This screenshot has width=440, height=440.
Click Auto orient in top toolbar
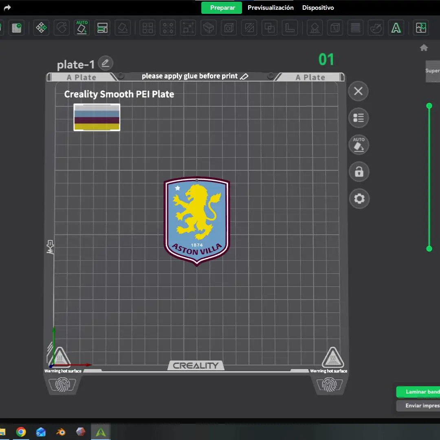82,28
